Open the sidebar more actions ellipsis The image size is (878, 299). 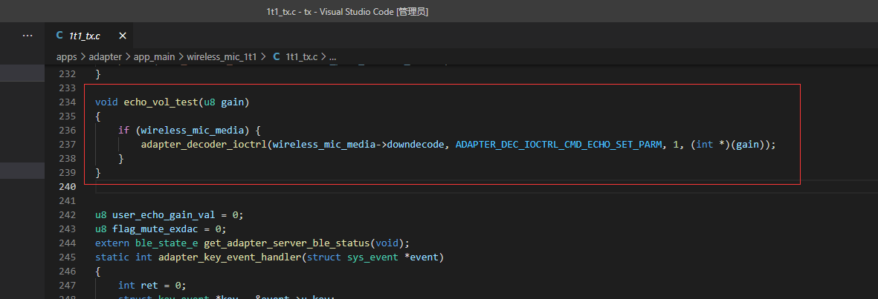coord(28,35)
